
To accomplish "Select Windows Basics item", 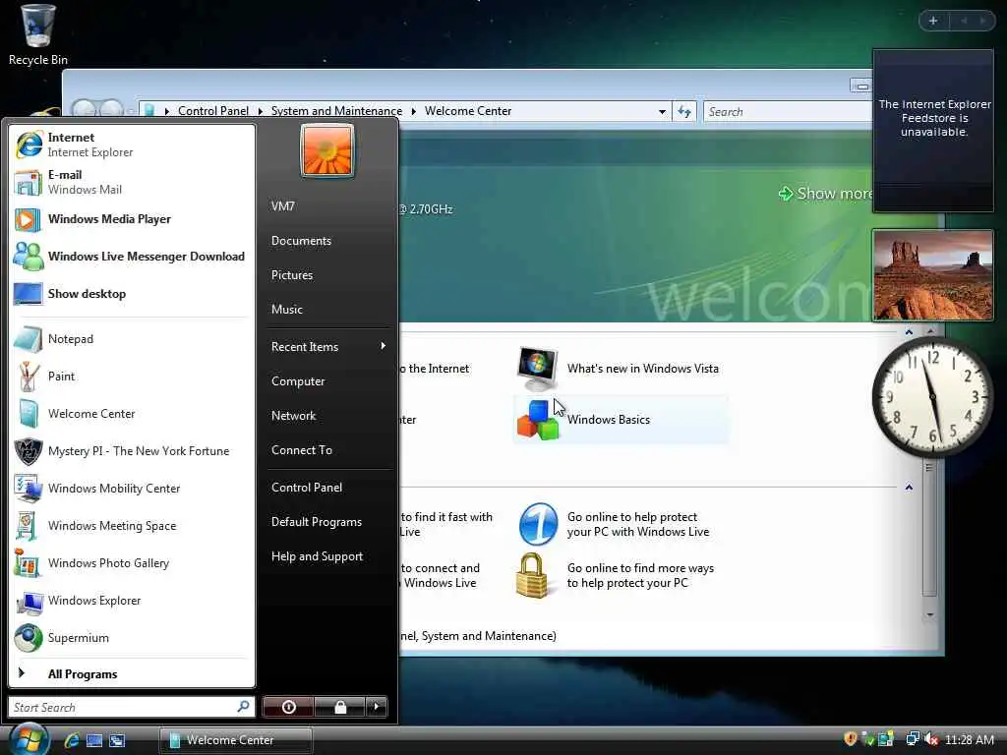I will click(620, 419).
